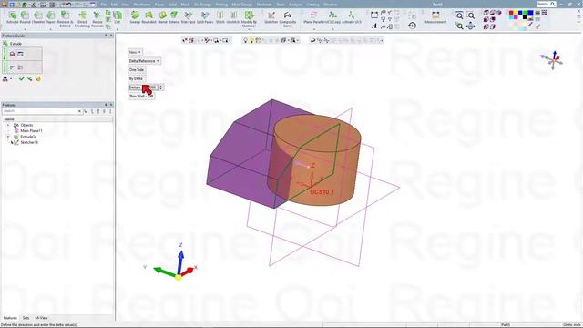
Task: Select the Chamfer tool
Action: tap(38, 17)
